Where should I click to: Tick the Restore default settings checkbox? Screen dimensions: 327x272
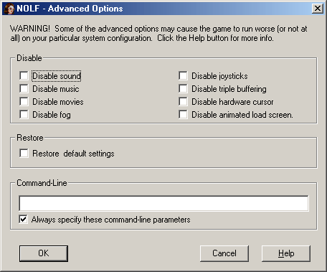[x=24, y=154]
